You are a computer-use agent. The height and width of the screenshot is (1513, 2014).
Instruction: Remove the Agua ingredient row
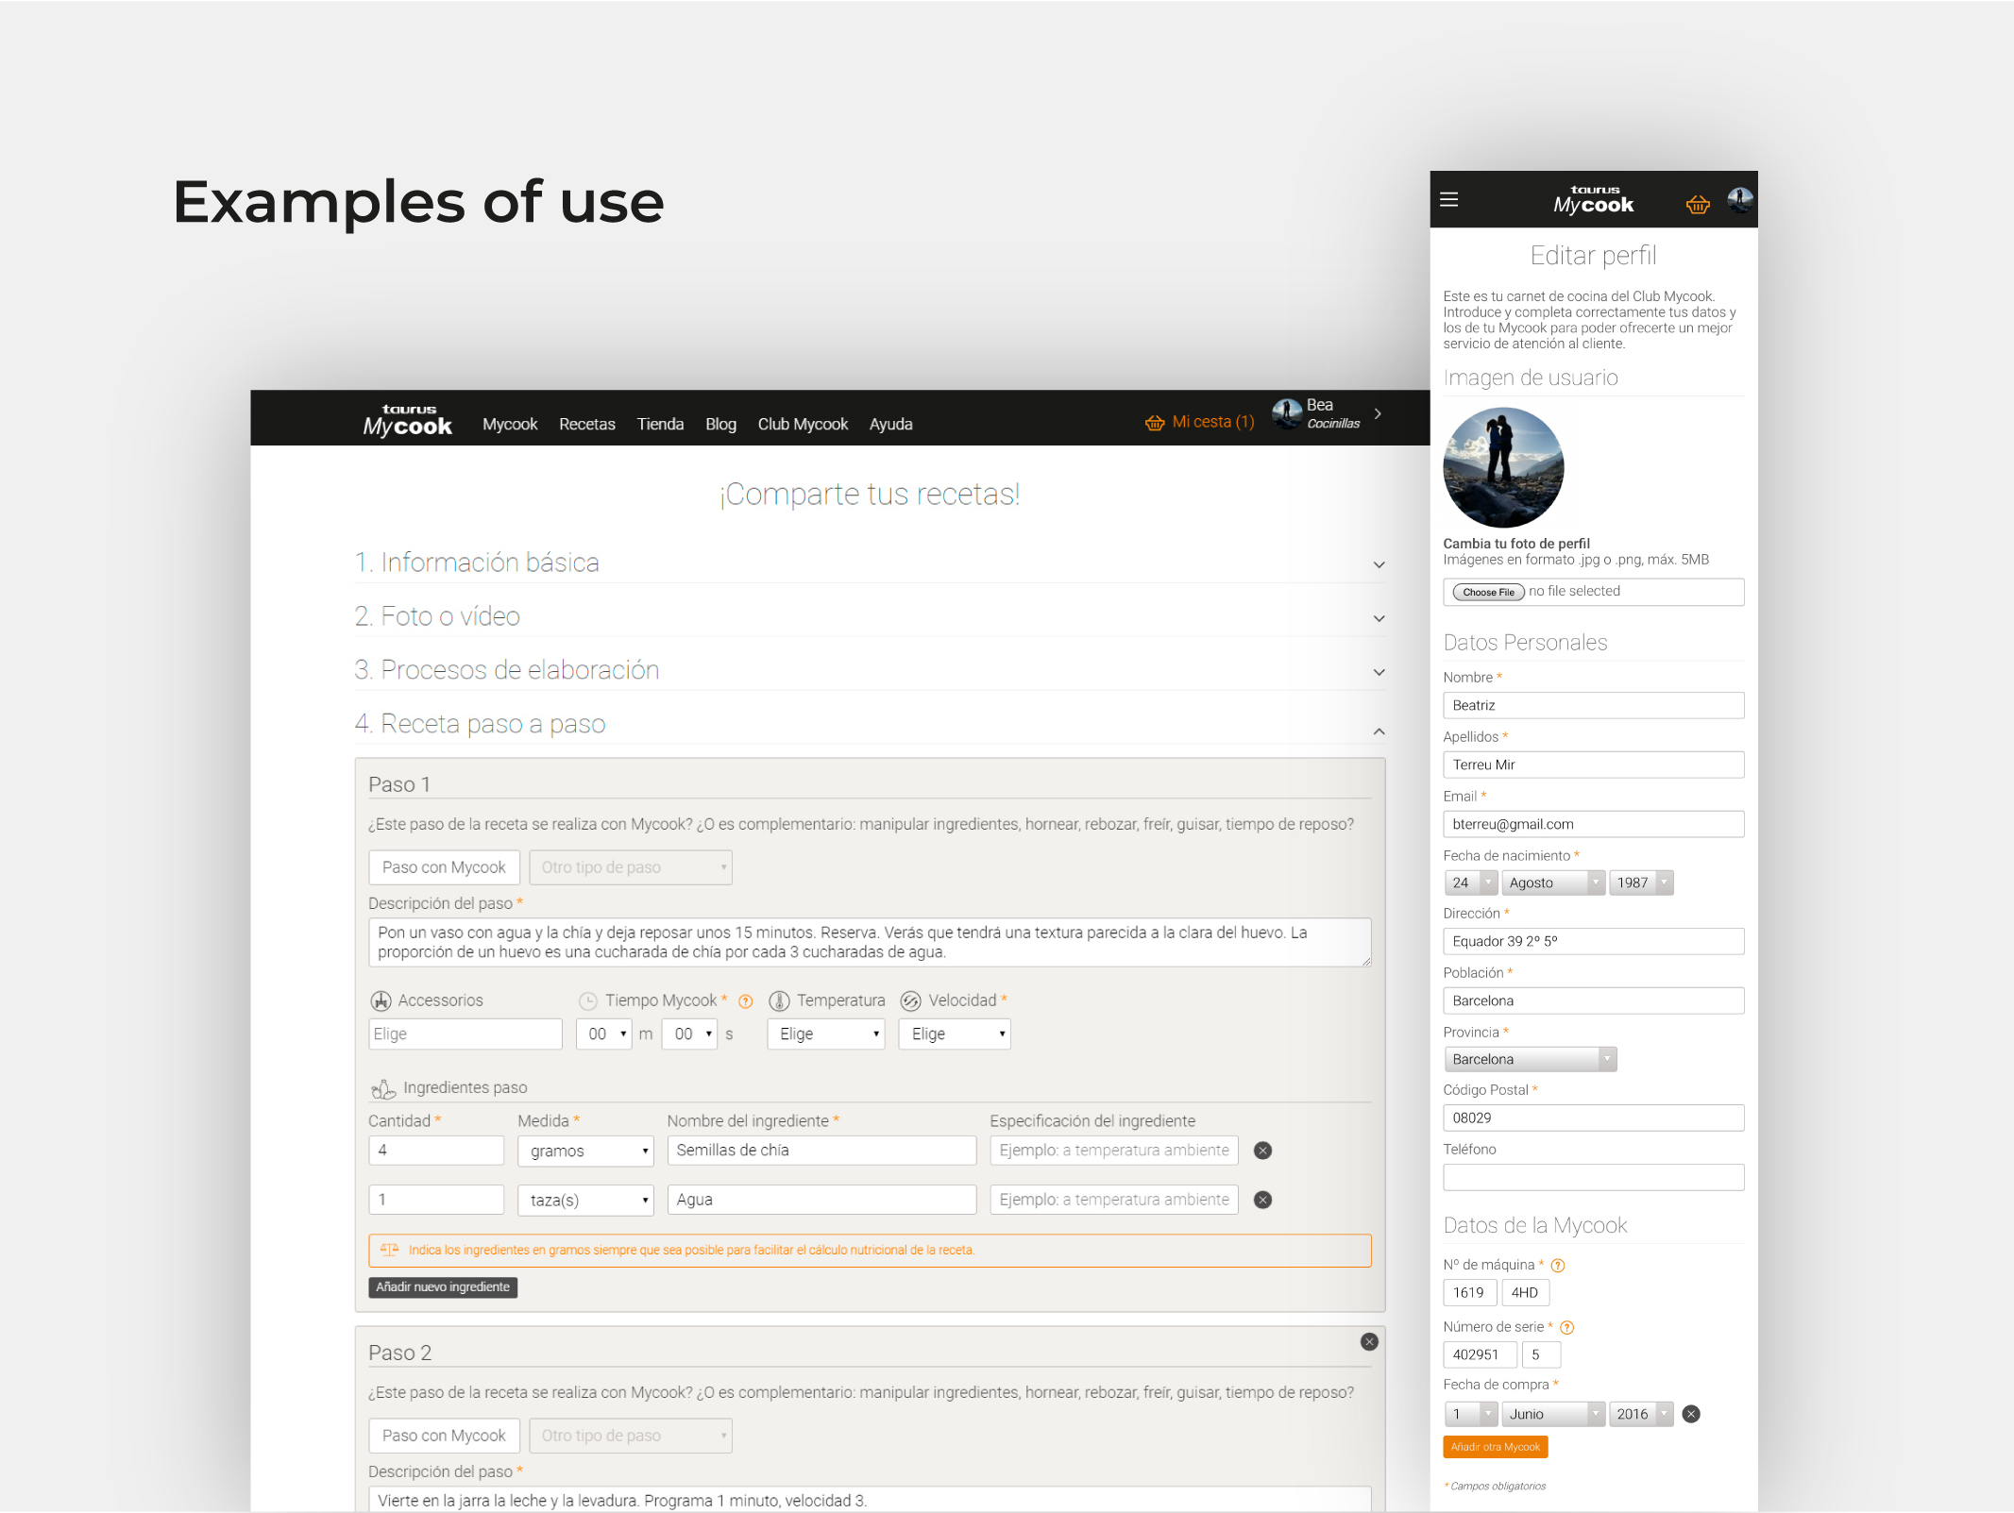[x=1262, y=1200]
